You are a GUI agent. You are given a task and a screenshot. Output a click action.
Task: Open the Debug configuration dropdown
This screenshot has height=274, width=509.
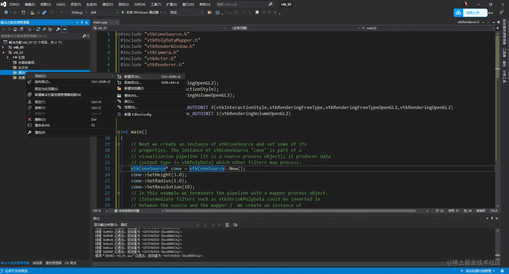pyautogui.click(x=79, y=12)
